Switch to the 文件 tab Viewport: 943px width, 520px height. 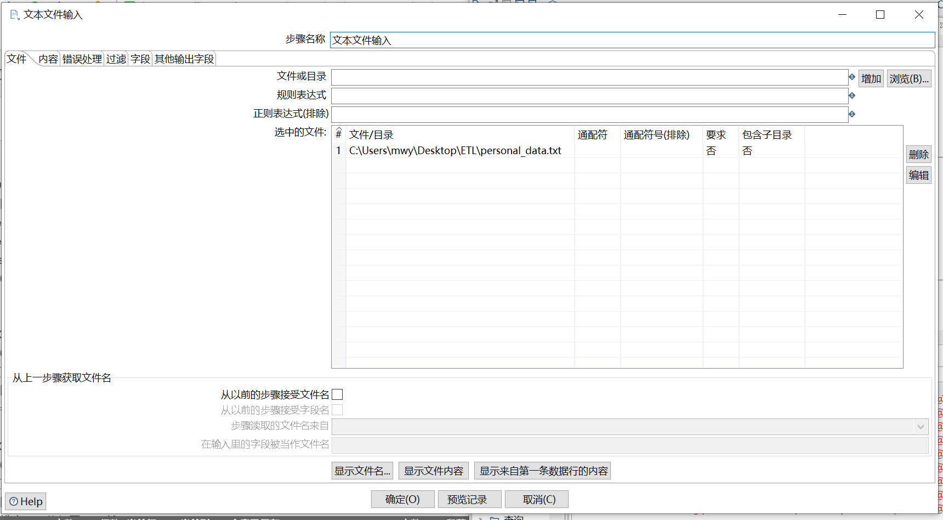[x=17, y=59]
